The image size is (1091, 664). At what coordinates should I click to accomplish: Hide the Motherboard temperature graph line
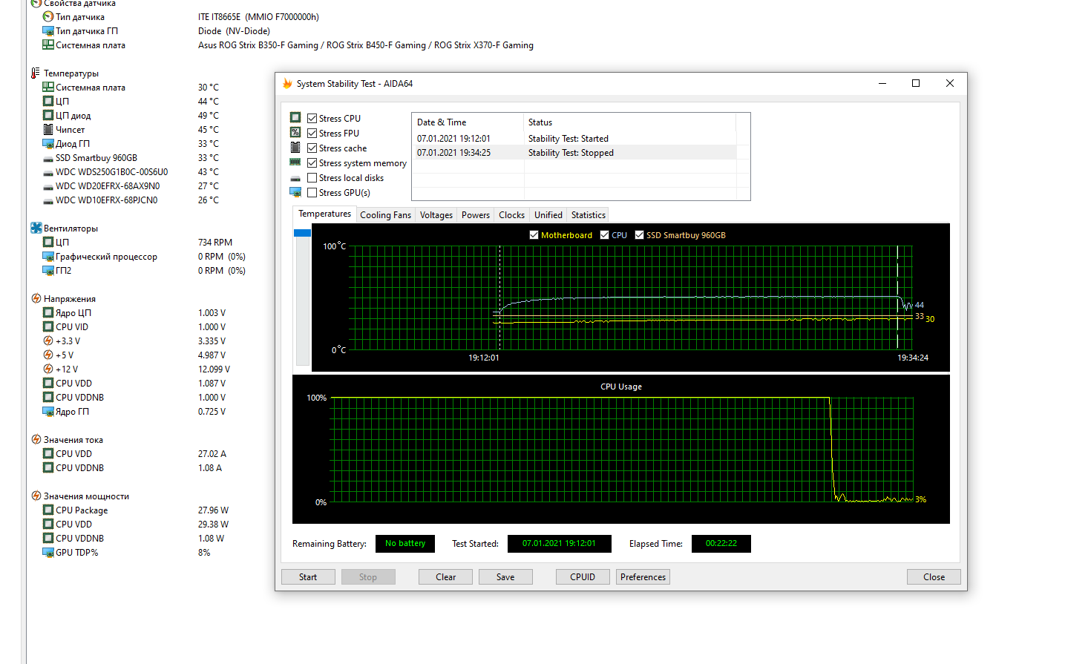534,234
